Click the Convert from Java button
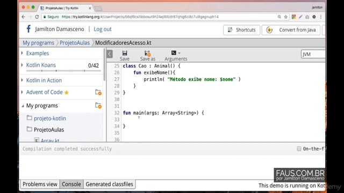Screen dimensions: 344x193 click(291, 30)
